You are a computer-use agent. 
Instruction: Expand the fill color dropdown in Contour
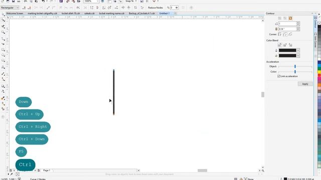click(298, 55)
